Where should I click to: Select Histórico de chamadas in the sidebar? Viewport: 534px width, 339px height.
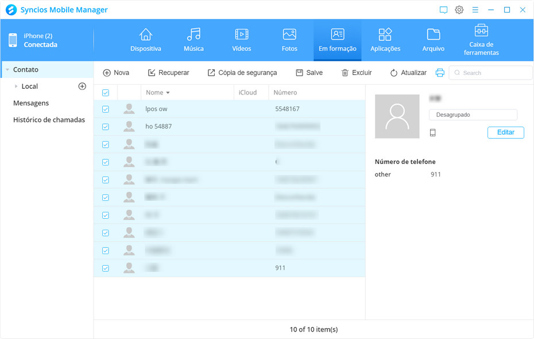coord(49,120)
